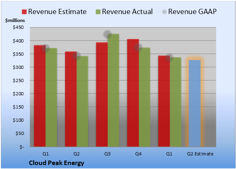
Task: Click the '$-' zero axis value
Action: coord(22,147)
